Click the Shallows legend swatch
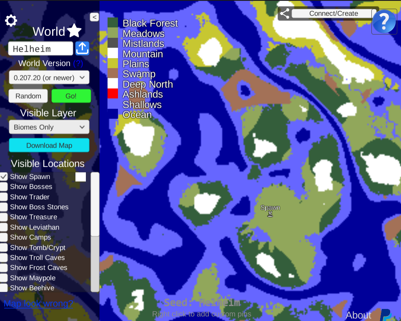Viewport: 401px width, 321px height. (113, 104)
